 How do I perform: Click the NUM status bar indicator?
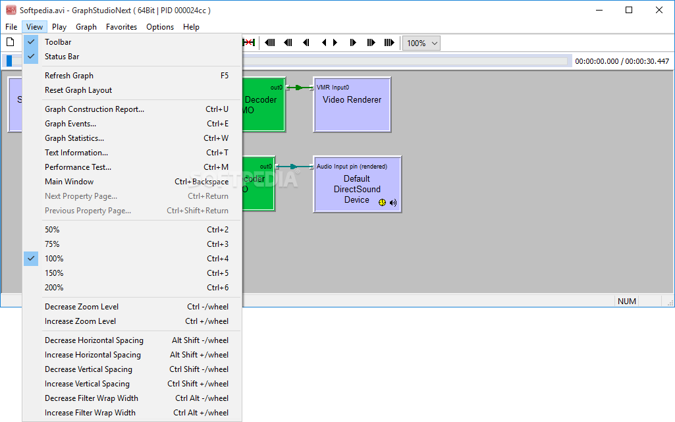(627, 301)
